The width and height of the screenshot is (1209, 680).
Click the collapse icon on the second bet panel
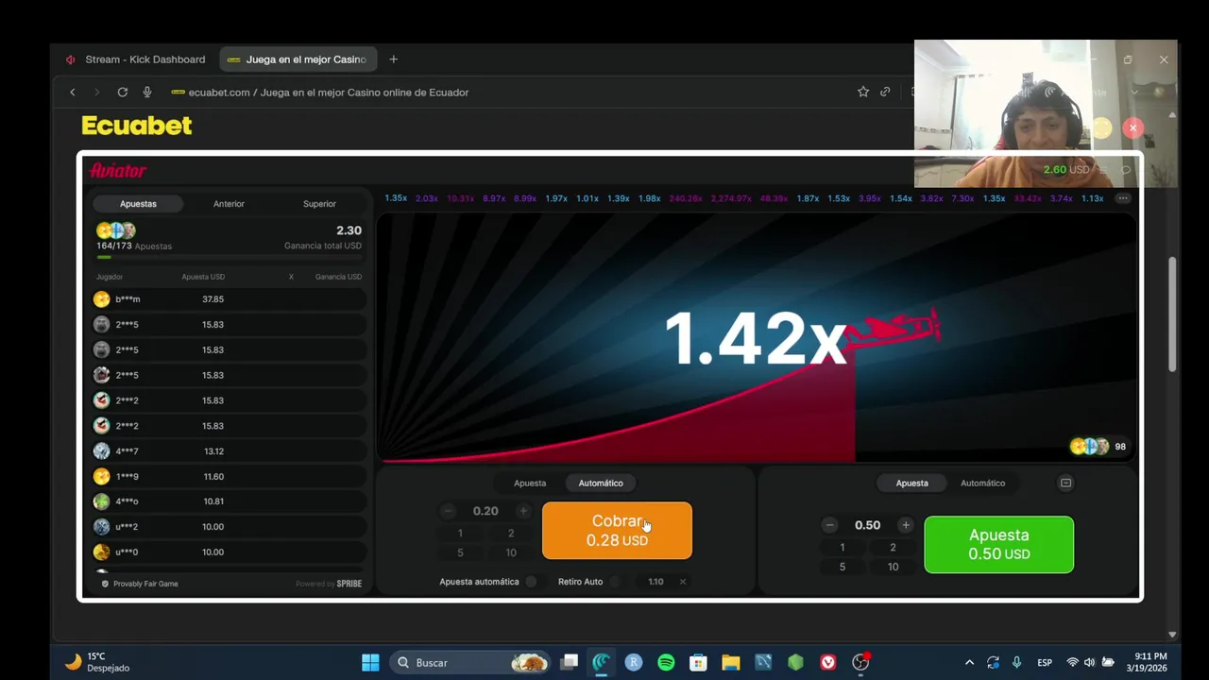pyautogui.click(x=1065, y=483)
